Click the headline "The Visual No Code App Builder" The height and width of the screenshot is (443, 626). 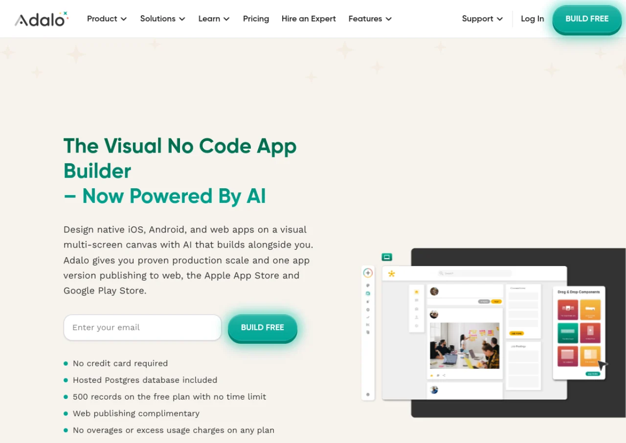pos(180,158)
